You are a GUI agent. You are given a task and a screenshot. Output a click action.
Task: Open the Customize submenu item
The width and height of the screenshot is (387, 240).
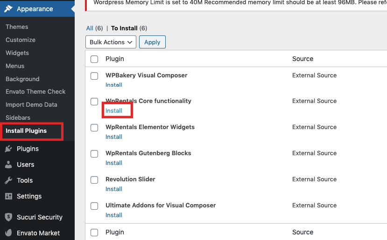tap(21, 40)
